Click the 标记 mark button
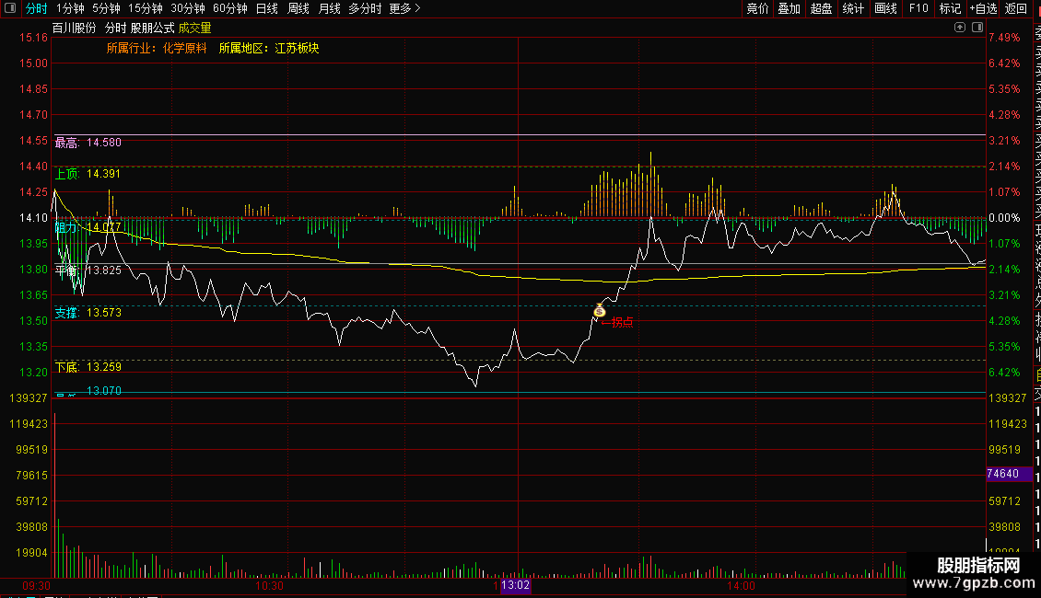Viewport: 1041px width, 598px height. tap(950, 8)
